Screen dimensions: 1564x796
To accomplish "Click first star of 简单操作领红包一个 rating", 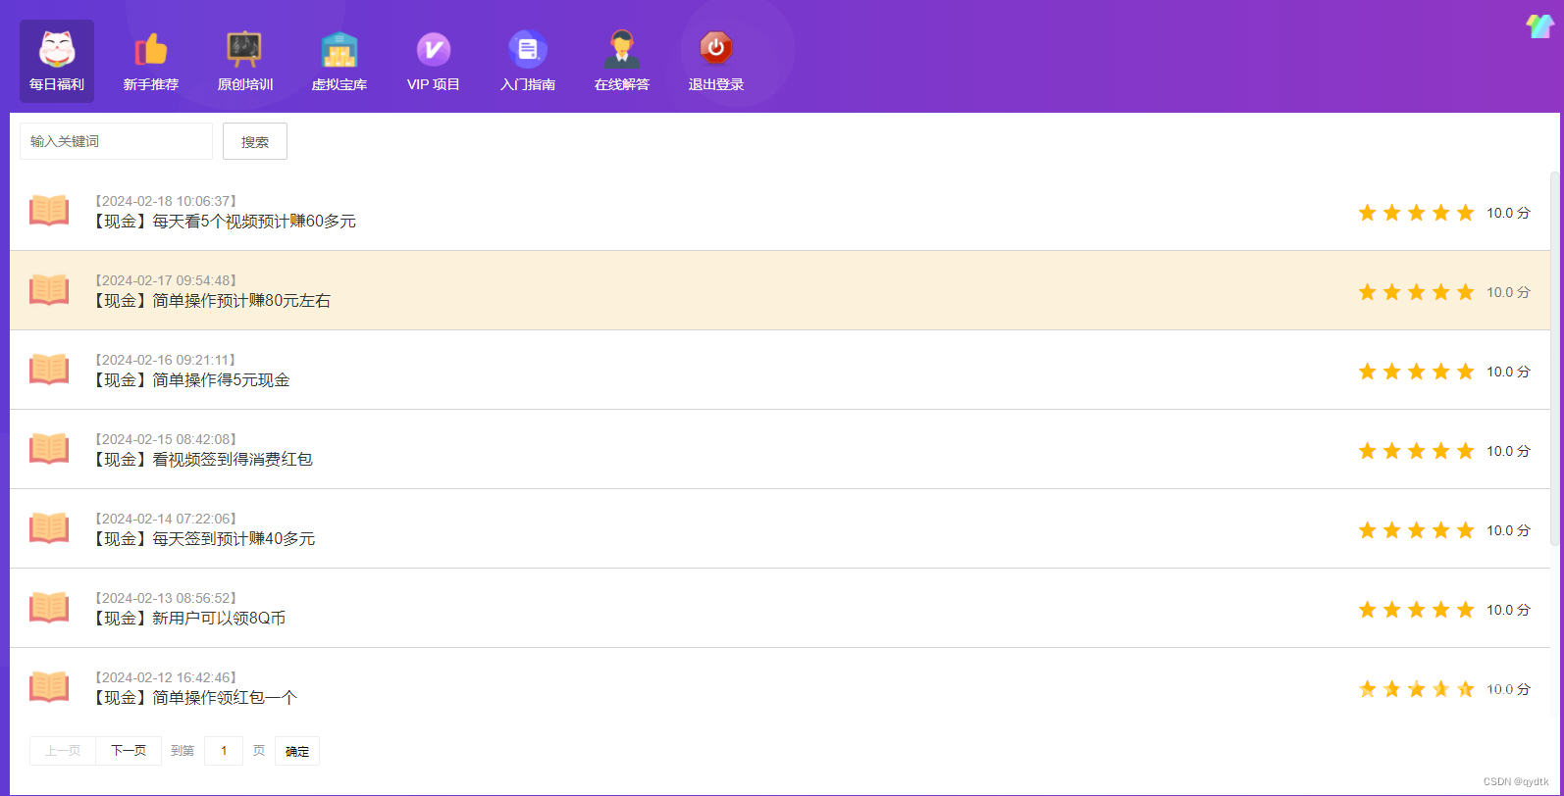I will [x=1367, y=689].
